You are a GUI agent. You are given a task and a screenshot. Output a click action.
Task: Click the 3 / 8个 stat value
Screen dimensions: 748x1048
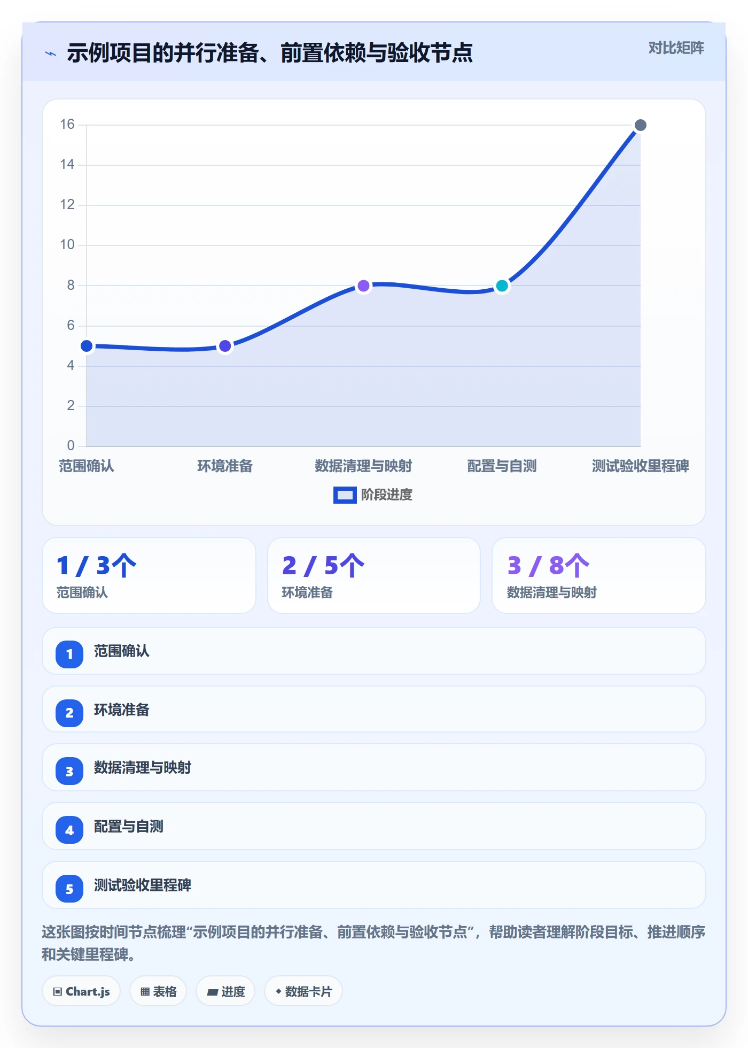548,566
